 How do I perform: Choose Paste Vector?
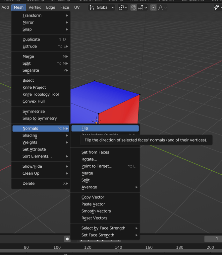[105, 204]
